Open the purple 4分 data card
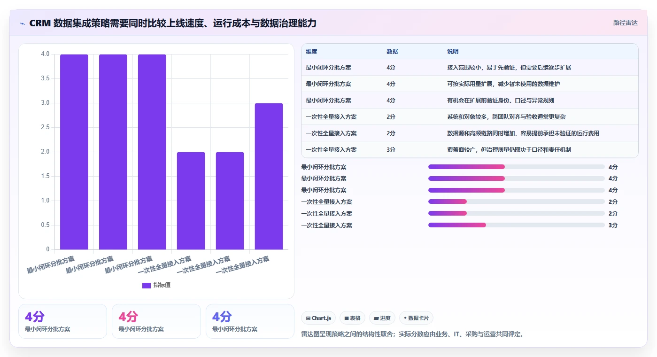Screen dimensions: 657x357 [x=62, y=321]
